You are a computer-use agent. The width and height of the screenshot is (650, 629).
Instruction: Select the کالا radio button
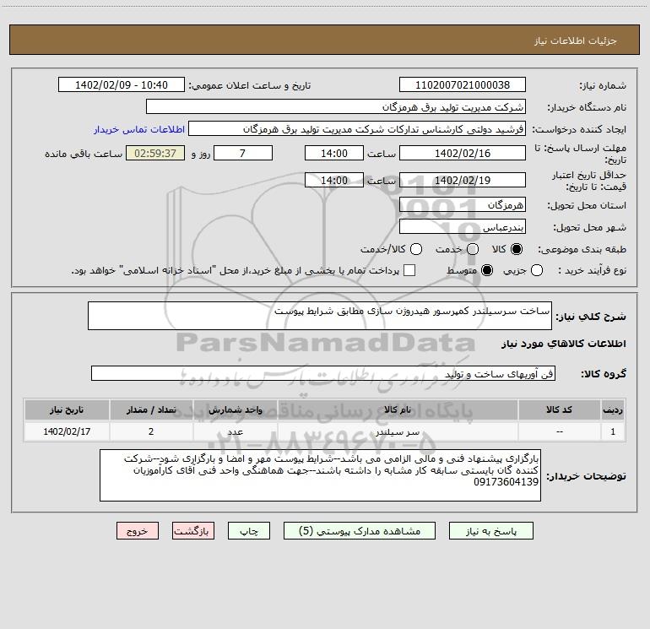coord(517,249)
